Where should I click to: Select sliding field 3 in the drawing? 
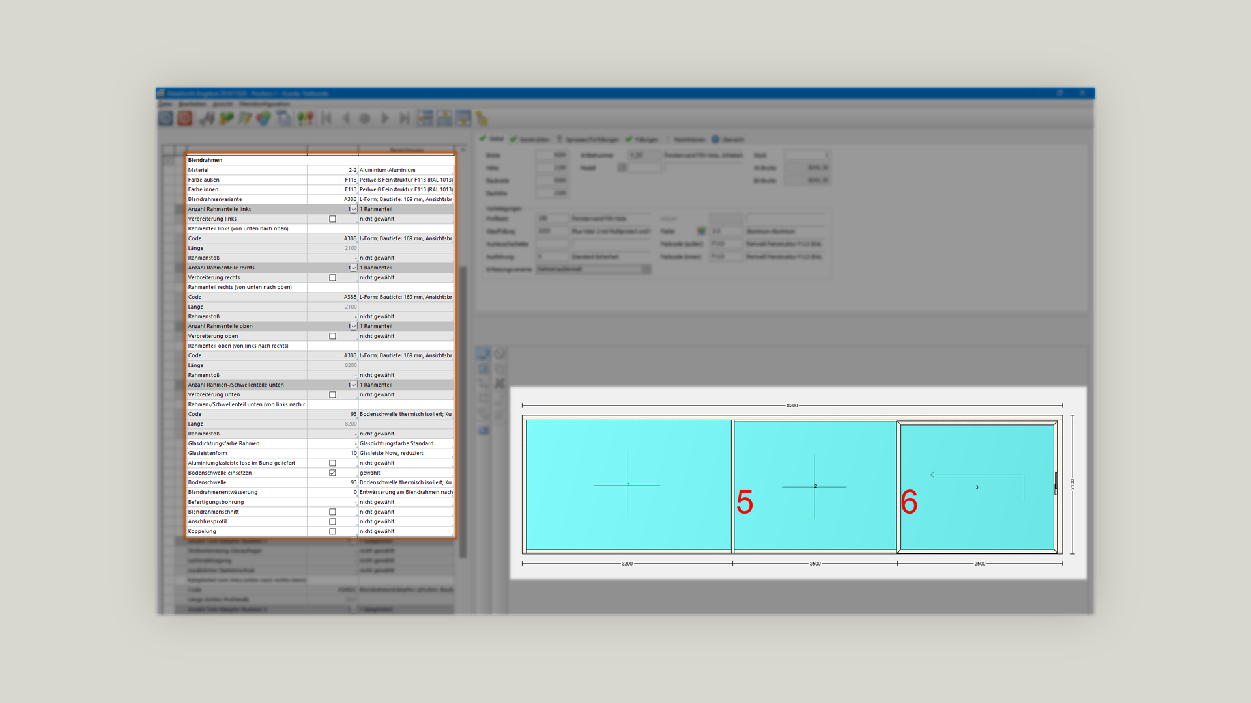[x=977, y=487]
